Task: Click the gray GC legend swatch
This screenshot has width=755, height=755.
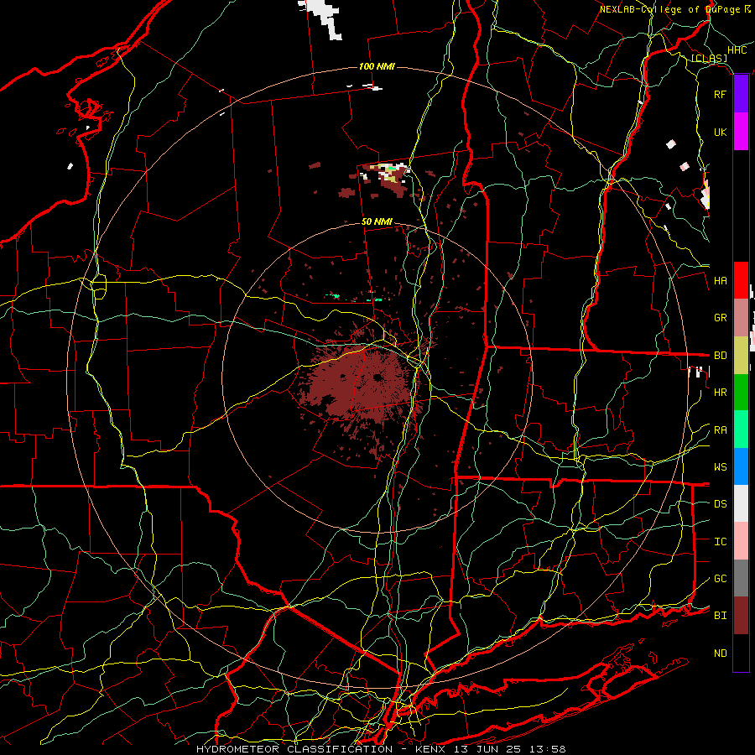Action: point(741,578)
